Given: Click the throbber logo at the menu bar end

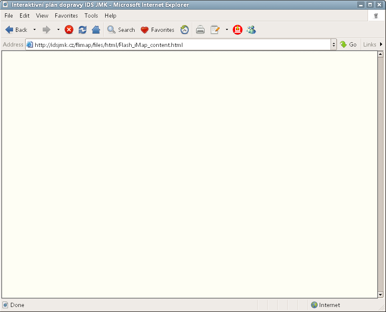Looking at the screenshot, I should coord(376,16).
